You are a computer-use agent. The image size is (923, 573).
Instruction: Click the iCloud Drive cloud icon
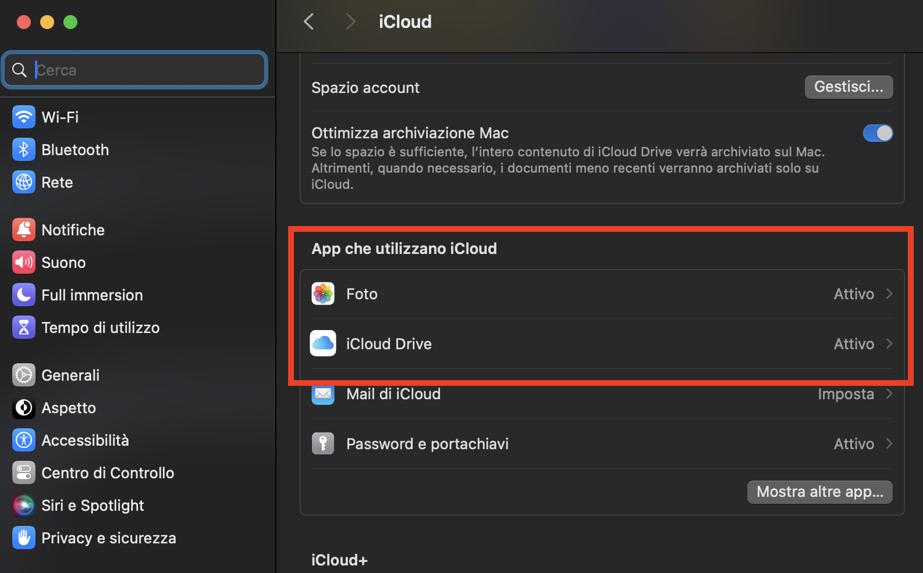(x=323, y=343)
